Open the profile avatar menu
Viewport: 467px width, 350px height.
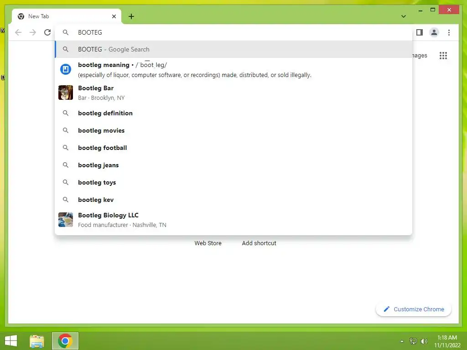tap(434, 32)
